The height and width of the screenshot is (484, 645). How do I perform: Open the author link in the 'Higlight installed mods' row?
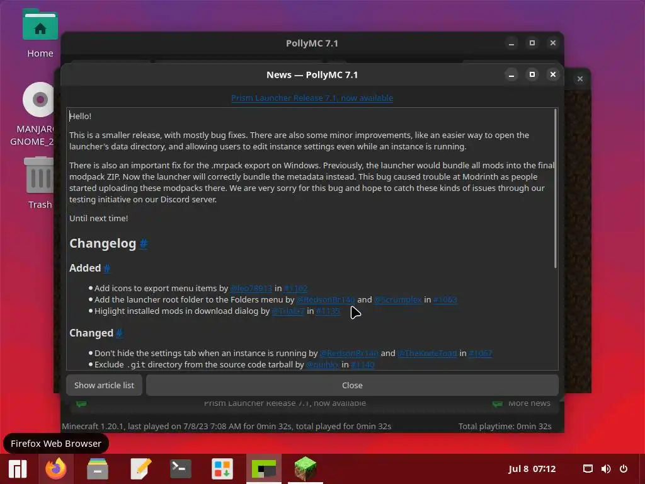pos(288,311)
